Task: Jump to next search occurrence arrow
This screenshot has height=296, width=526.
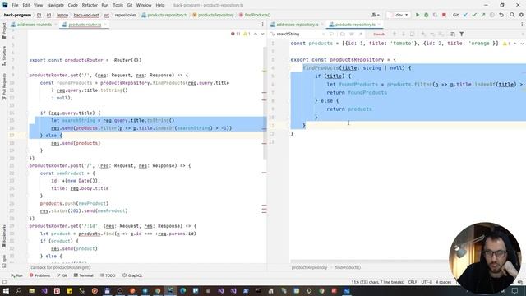Action: point(404,34)
